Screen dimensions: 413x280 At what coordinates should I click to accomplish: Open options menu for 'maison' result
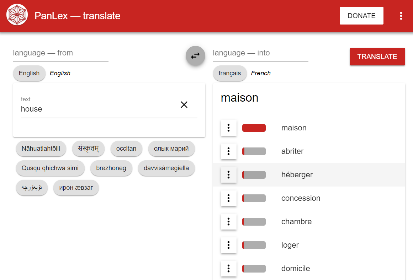point(228,128)
